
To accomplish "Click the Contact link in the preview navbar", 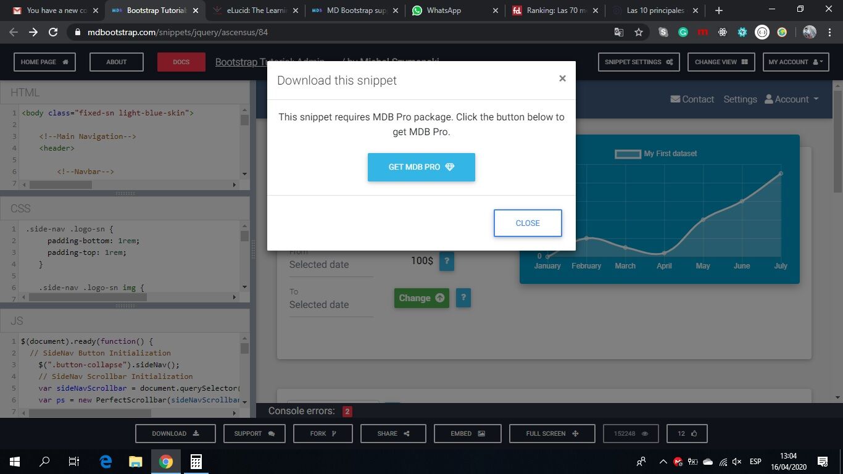I will pyautogui.click(x=692, y=99).
